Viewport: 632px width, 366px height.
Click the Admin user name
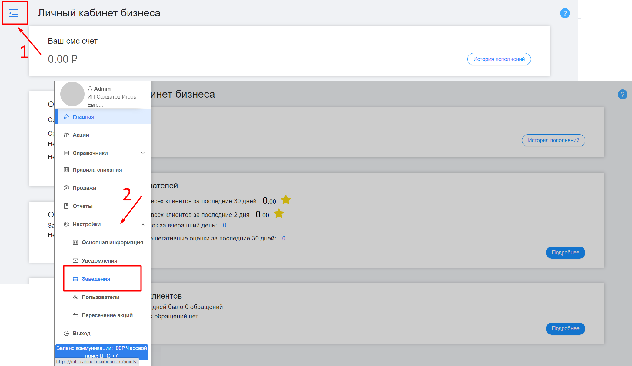[102, 89]
